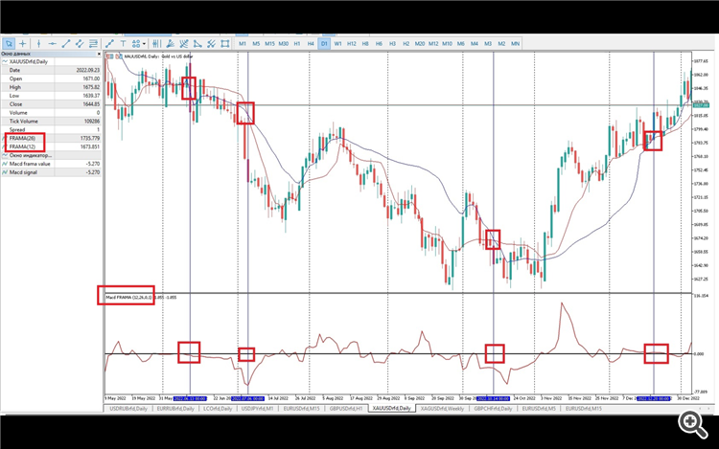The width and height of the screenshot is (719, 449).
Task: Choose the M2 timeframe button
Action: point(501,43)
